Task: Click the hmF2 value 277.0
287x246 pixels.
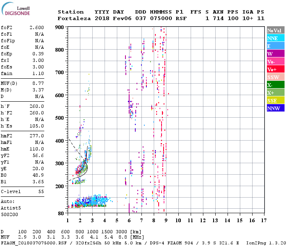Action: point(36,136)
